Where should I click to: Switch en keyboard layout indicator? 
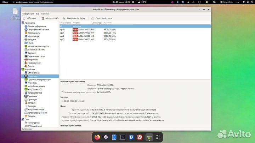coord(238,2)
